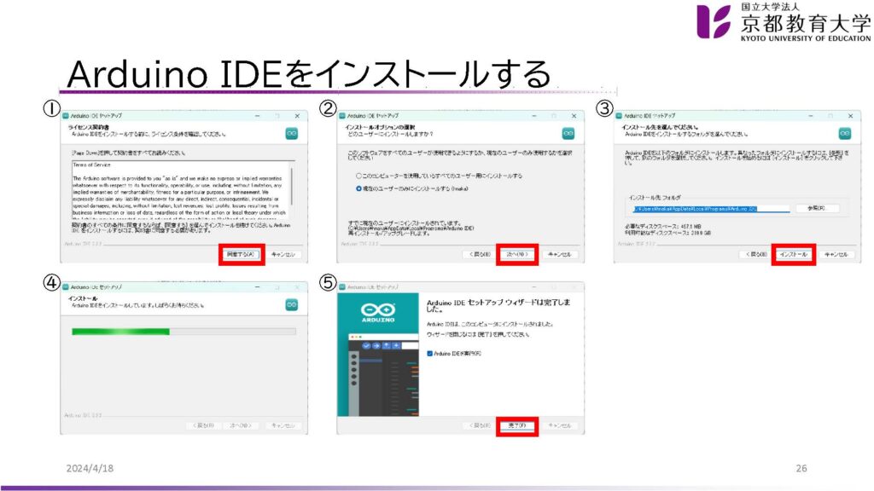Toggle the Arduino IDEを実行 checkbox
The height and width of the screenshot is (491, 874).
[429, 353]
